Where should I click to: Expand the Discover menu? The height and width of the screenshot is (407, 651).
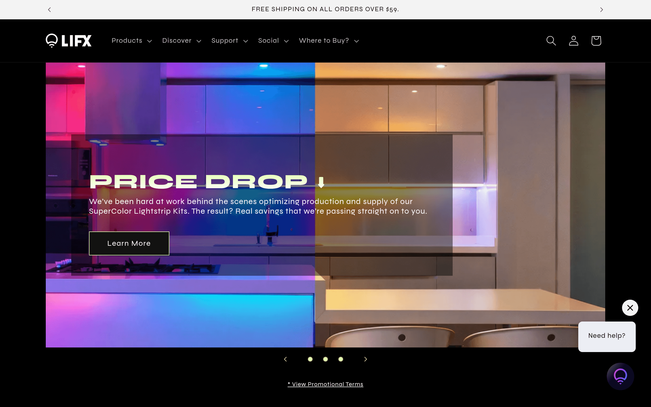pos(182,41)
